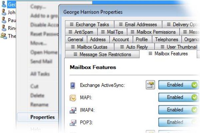Open the Exchange Tasks tab
200x133 pixels.
(89, 24)
